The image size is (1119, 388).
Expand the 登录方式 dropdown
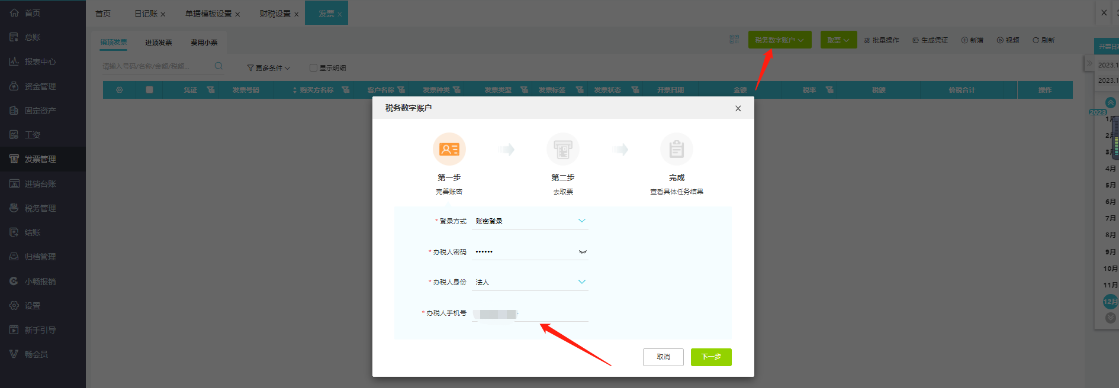(x=581, y=221)
